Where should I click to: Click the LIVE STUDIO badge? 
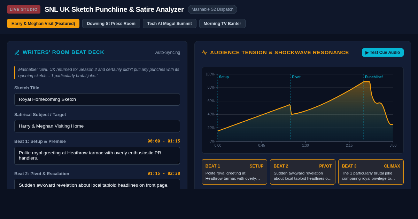[24, 9]
